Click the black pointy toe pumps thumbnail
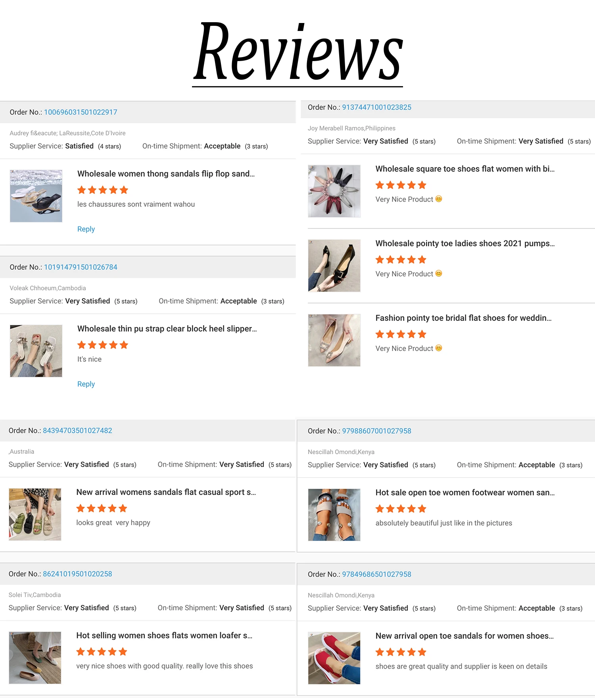The width and height of the screenshot is (595, 698). [x=334, y=266]
